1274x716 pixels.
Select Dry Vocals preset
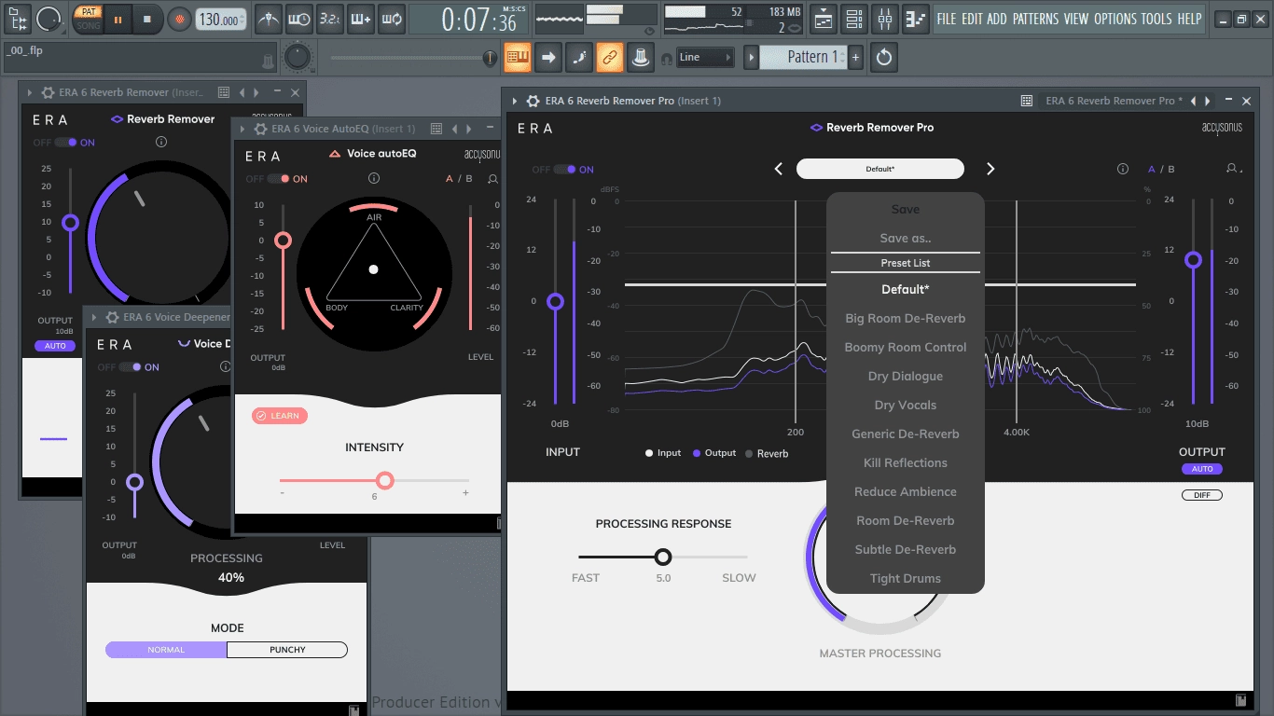click(906, 405)
